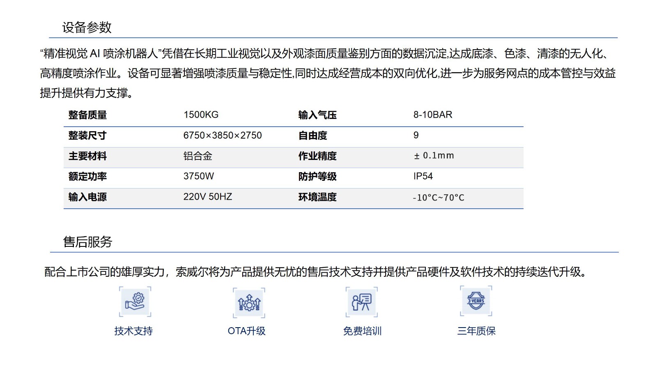
Task: Select the 6750×3850×2750 dimension value
Action: pos(222,135)
